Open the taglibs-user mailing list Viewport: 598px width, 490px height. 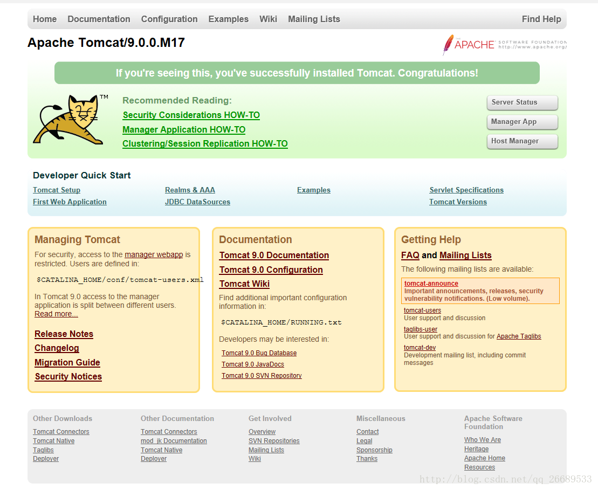[x=421, y=329]
